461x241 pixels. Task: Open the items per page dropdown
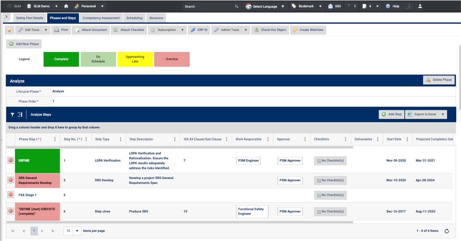77,231
